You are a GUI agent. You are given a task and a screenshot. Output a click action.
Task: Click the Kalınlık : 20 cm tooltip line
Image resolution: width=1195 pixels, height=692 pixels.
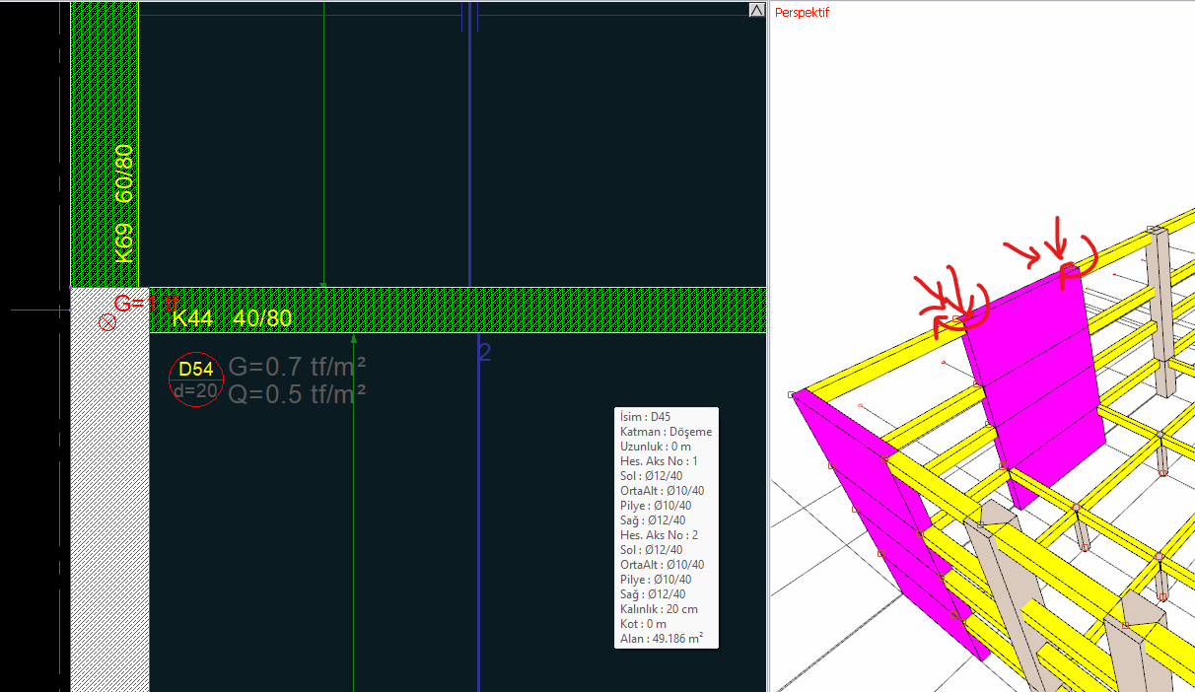[658, 609]
